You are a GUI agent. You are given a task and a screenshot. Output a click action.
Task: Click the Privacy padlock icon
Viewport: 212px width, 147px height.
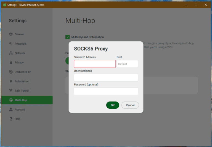(11, 62)
